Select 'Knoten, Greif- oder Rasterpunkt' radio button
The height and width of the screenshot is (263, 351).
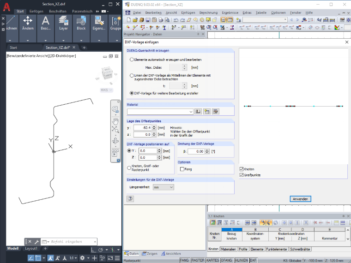[x=129, y=168]
